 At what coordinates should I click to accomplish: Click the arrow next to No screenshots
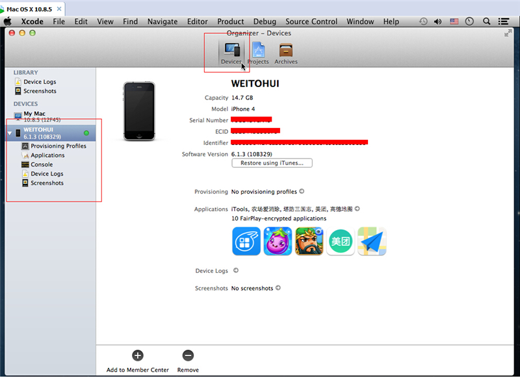(x=278, y=288)
